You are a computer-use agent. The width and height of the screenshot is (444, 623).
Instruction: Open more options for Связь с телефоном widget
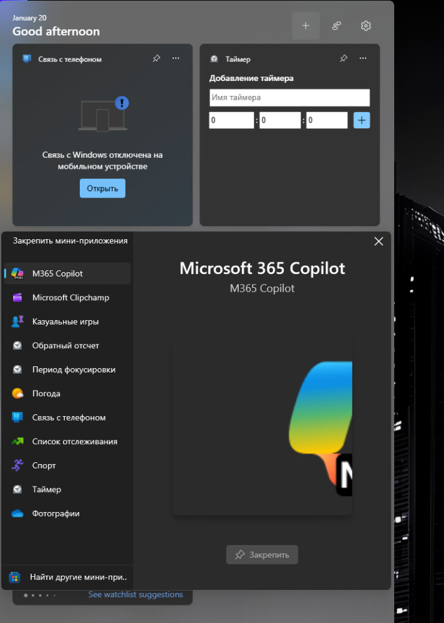[176, 59]
